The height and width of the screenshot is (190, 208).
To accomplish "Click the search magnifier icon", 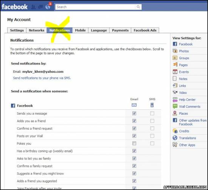I will pos(138,7).
